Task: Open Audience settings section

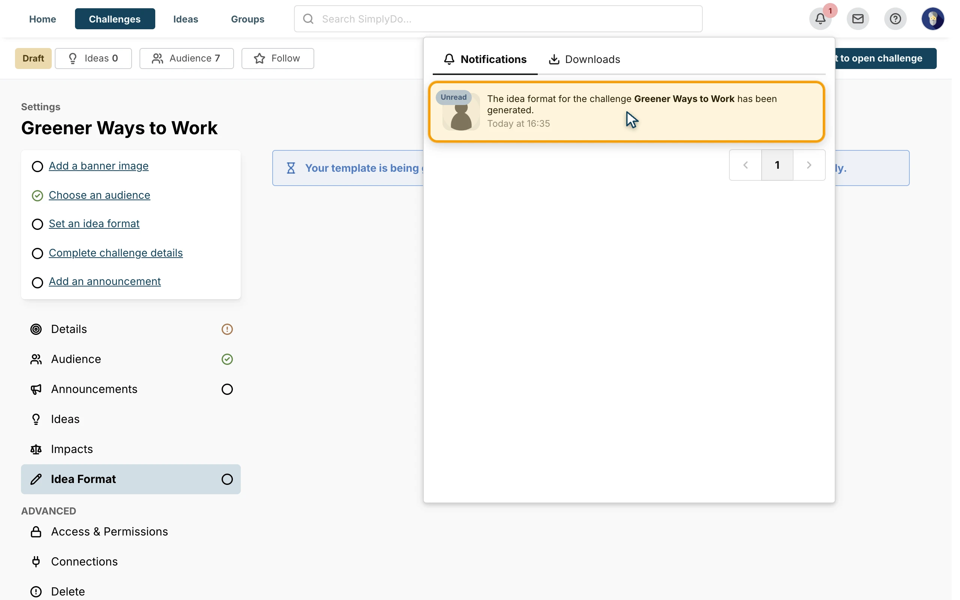Action: pyautogui.click(x=131, y=359)
